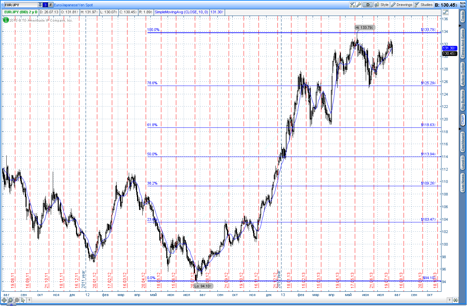467x306 pixels.
Task: Click the O: 131.817 open value
Action: (69, 12)
